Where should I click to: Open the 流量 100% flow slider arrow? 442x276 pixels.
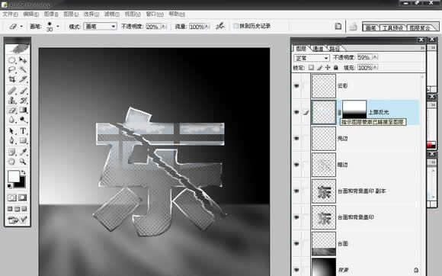pos(207,27)
